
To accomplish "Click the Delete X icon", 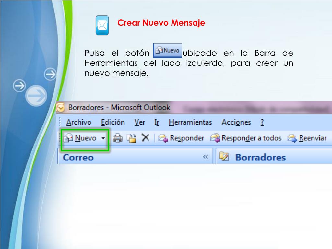I will [146, 137].
